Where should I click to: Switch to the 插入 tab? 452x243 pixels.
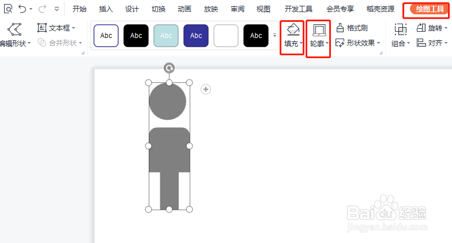[x=106, y=9]
